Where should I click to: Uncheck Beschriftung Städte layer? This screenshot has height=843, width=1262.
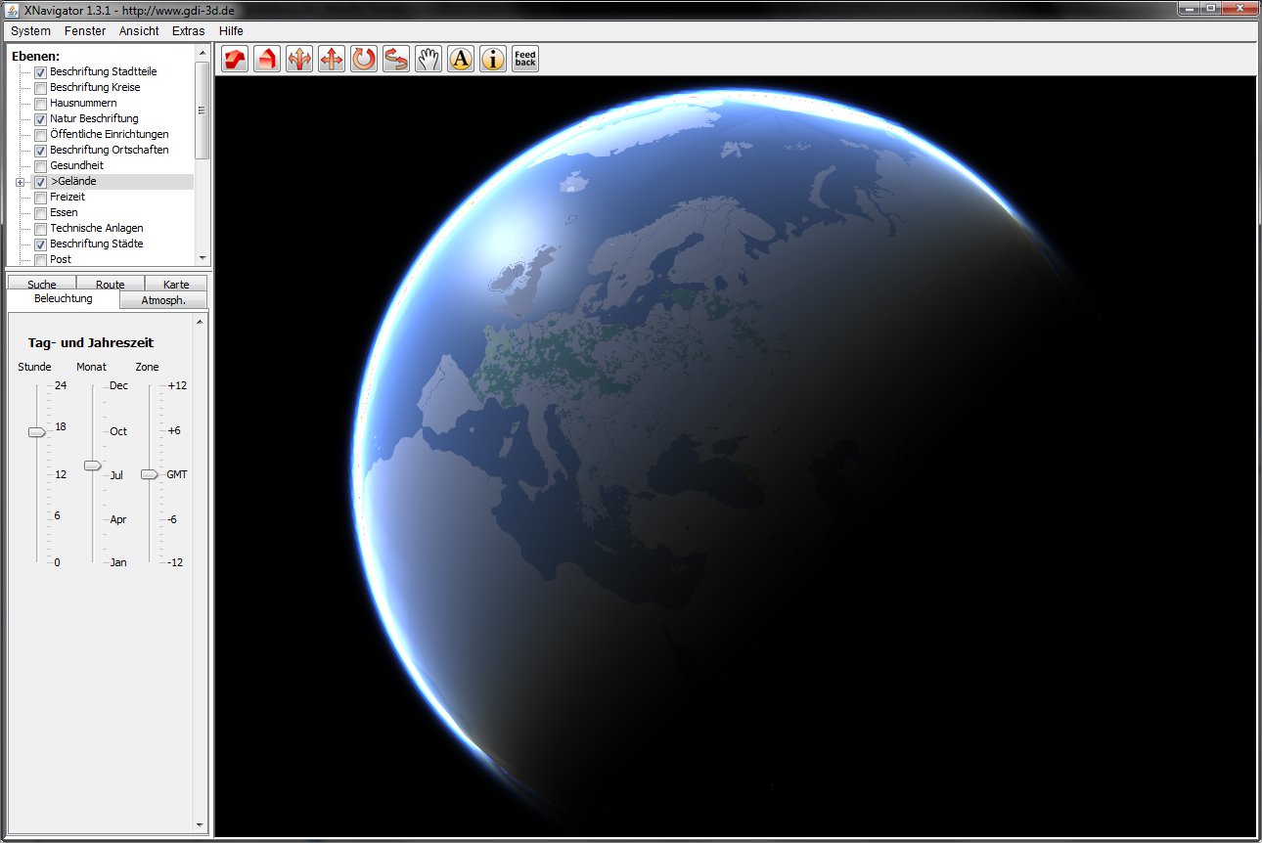[41, 244]
